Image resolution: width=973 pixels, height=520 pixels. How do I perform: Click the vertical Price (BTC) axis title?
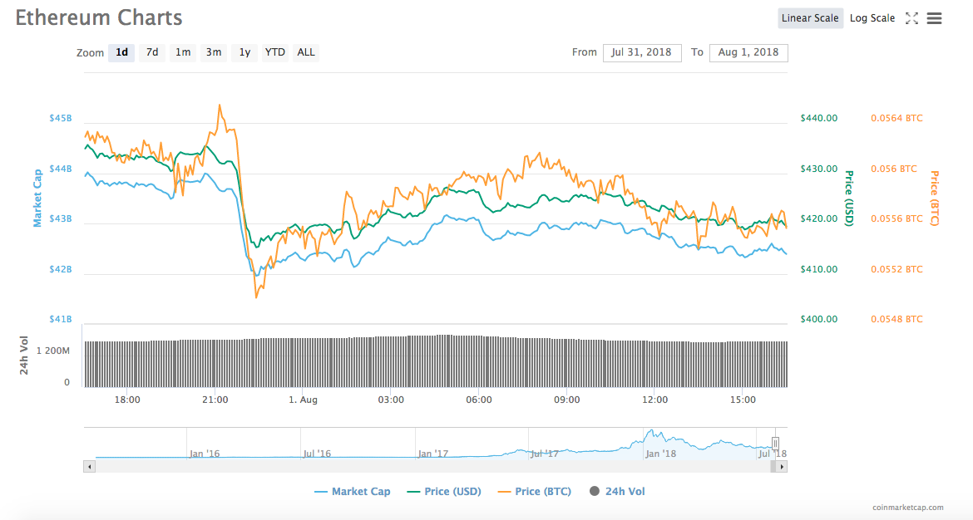tap(934, 199)
